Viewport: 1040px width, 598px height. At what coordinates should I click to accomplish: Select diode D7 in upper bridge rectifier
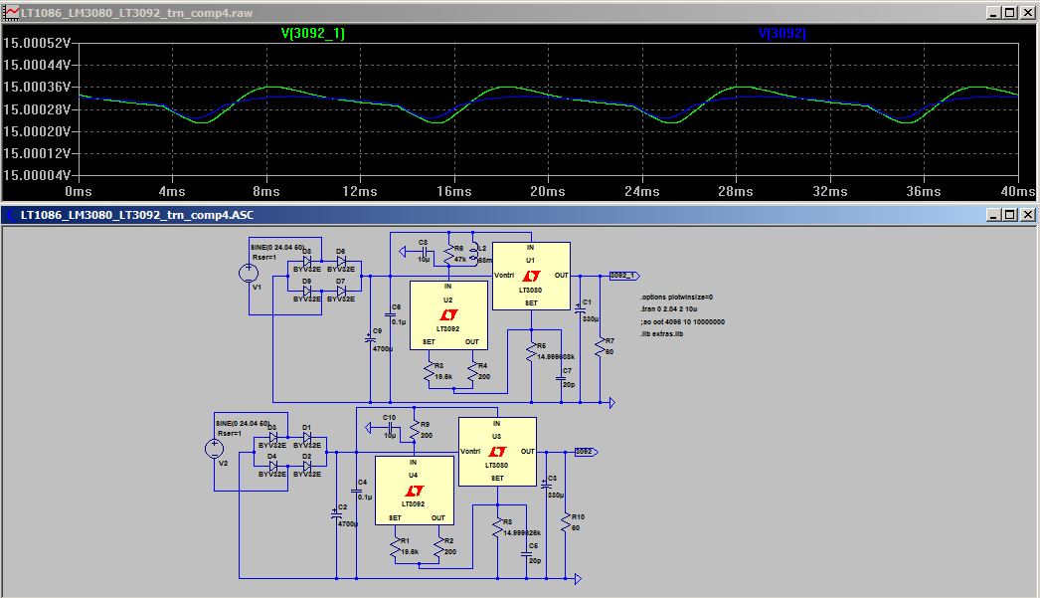341,291
